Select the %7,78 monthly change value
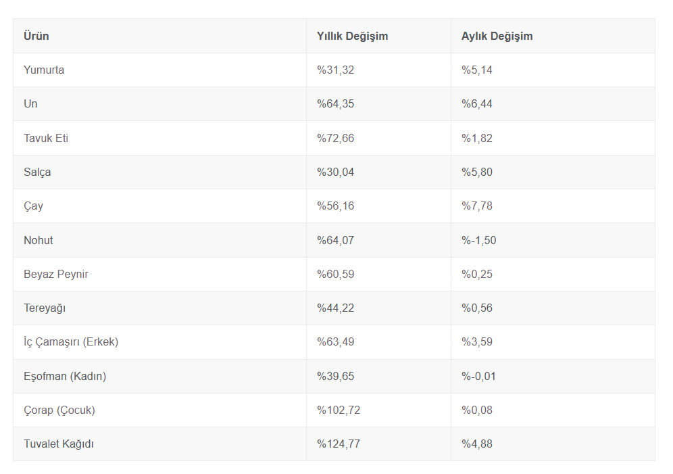This screenshot has width=673, height=474. 477,206
